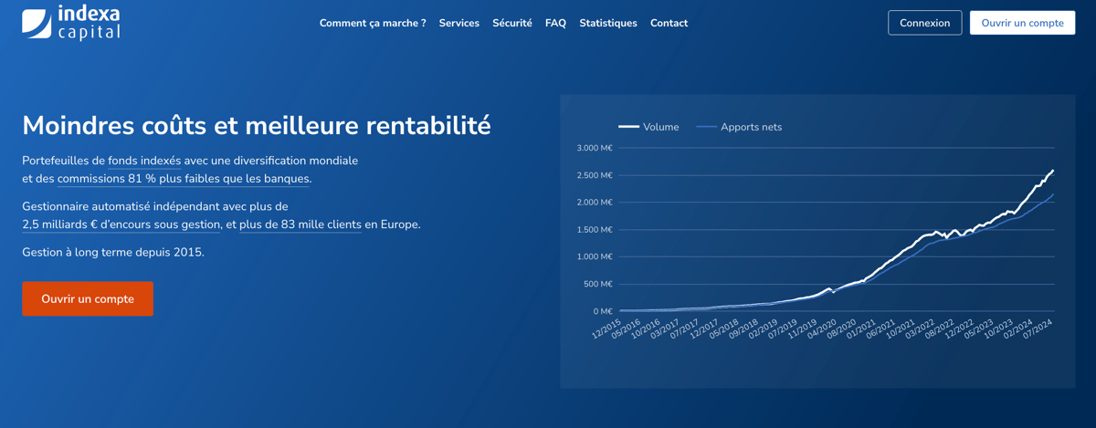Navigate to the Contact page

pyautogui.click(x=669, y=23)
